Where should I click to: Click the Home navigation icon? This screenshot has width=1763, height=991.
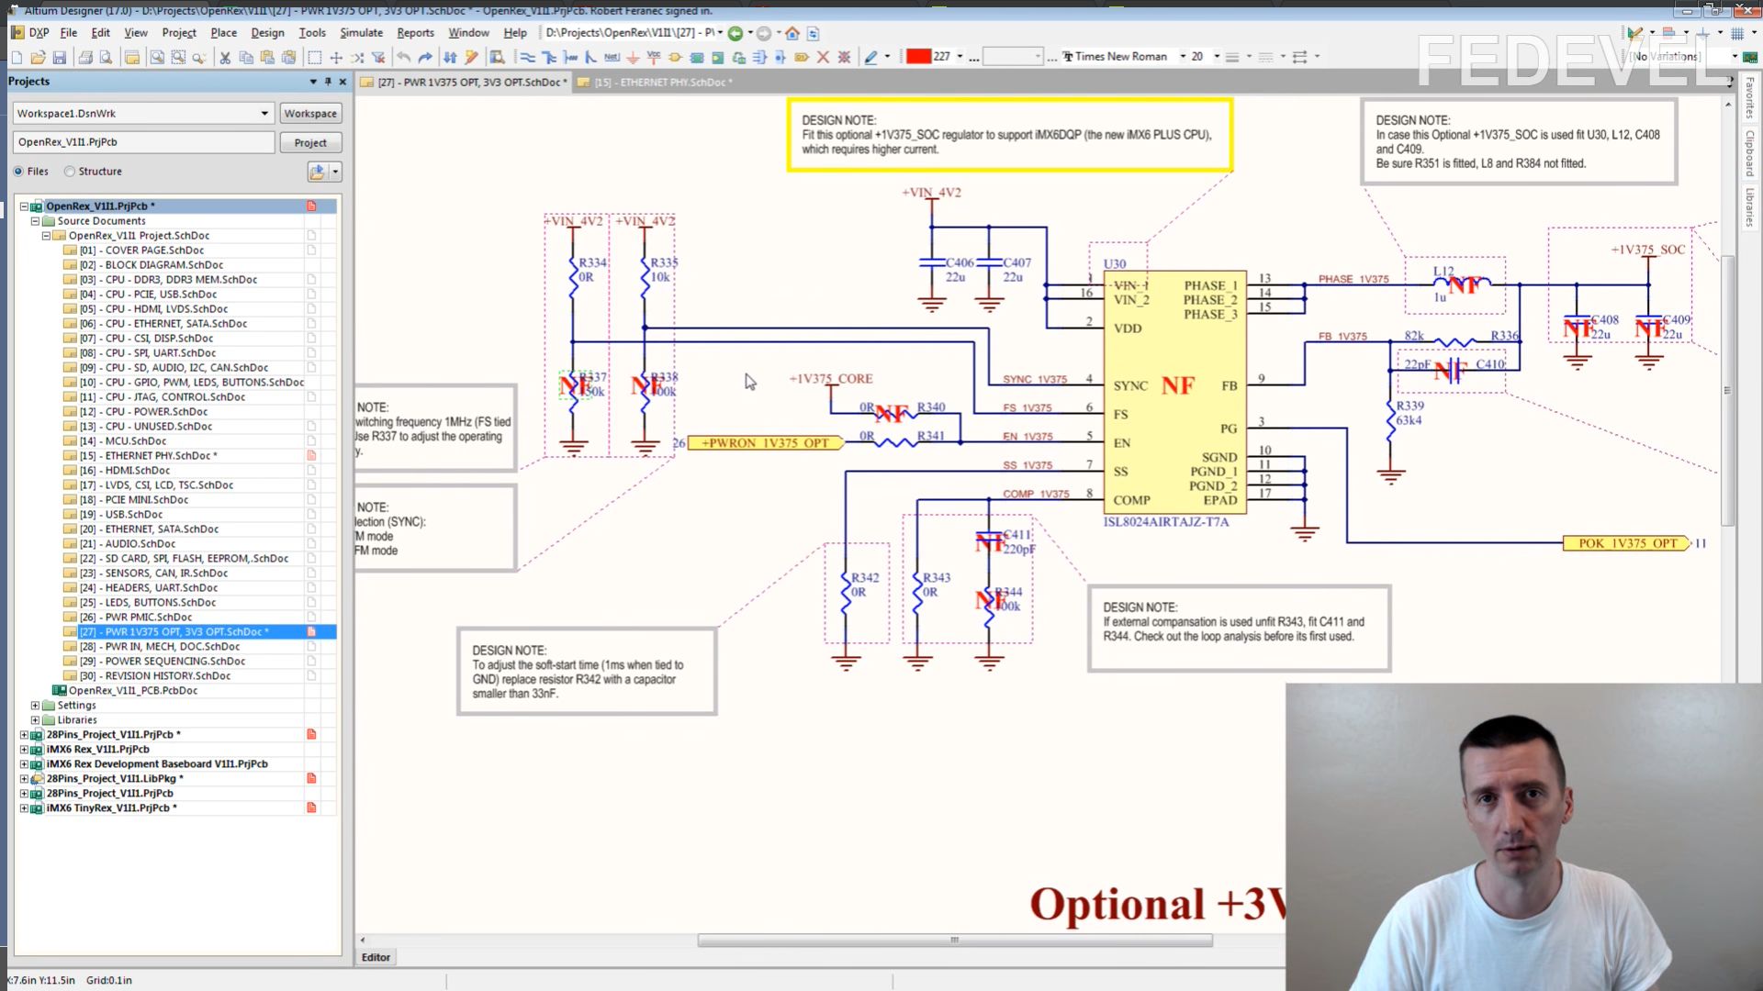792,33
